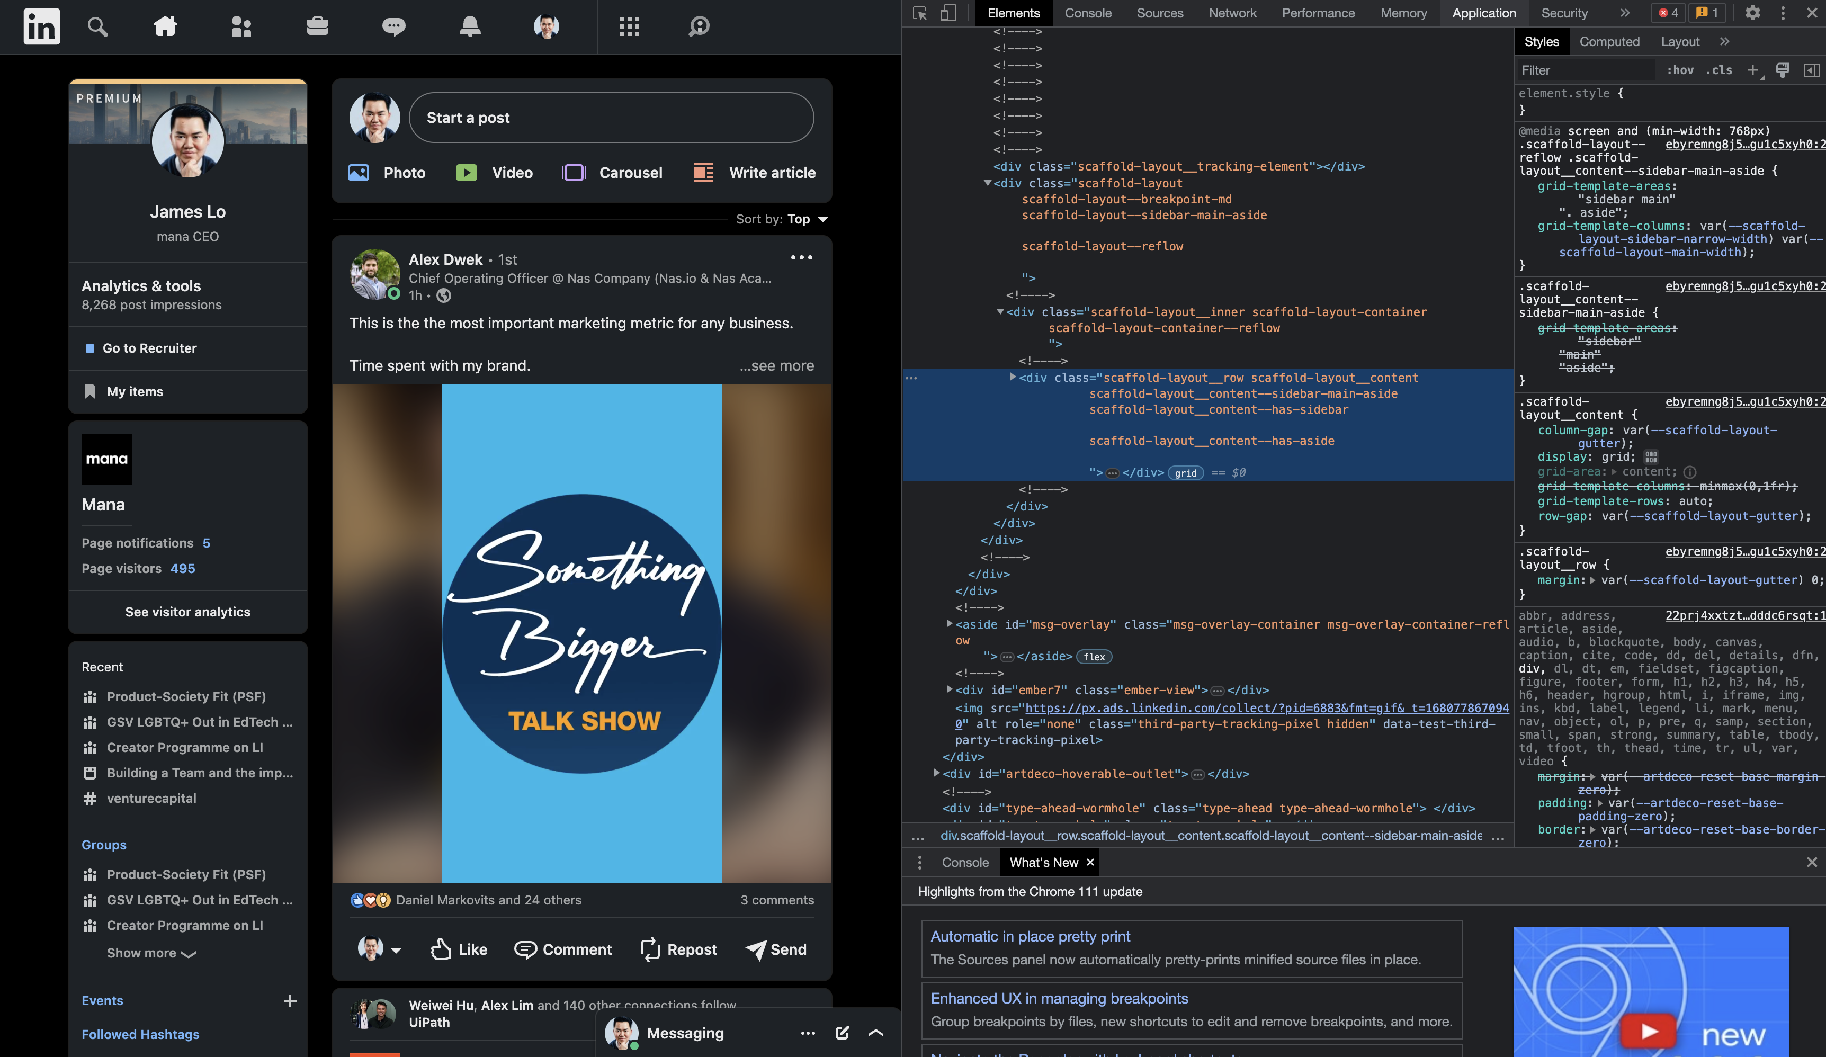Expand the aside msg-overlay node
This screenshot has width=1826, height=1057.
point(949,624)
